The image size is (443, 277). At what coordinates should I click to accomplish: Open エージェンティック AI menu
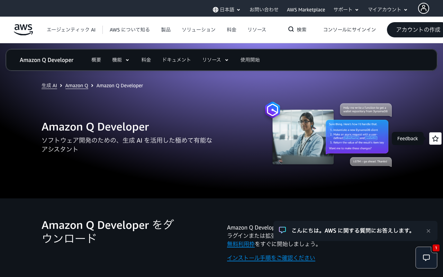(x=71, y=30)
